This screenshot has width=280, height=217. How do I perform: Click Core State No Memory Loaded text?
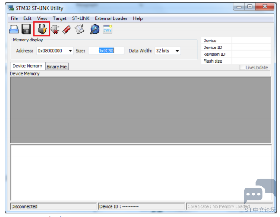[219, 207]
